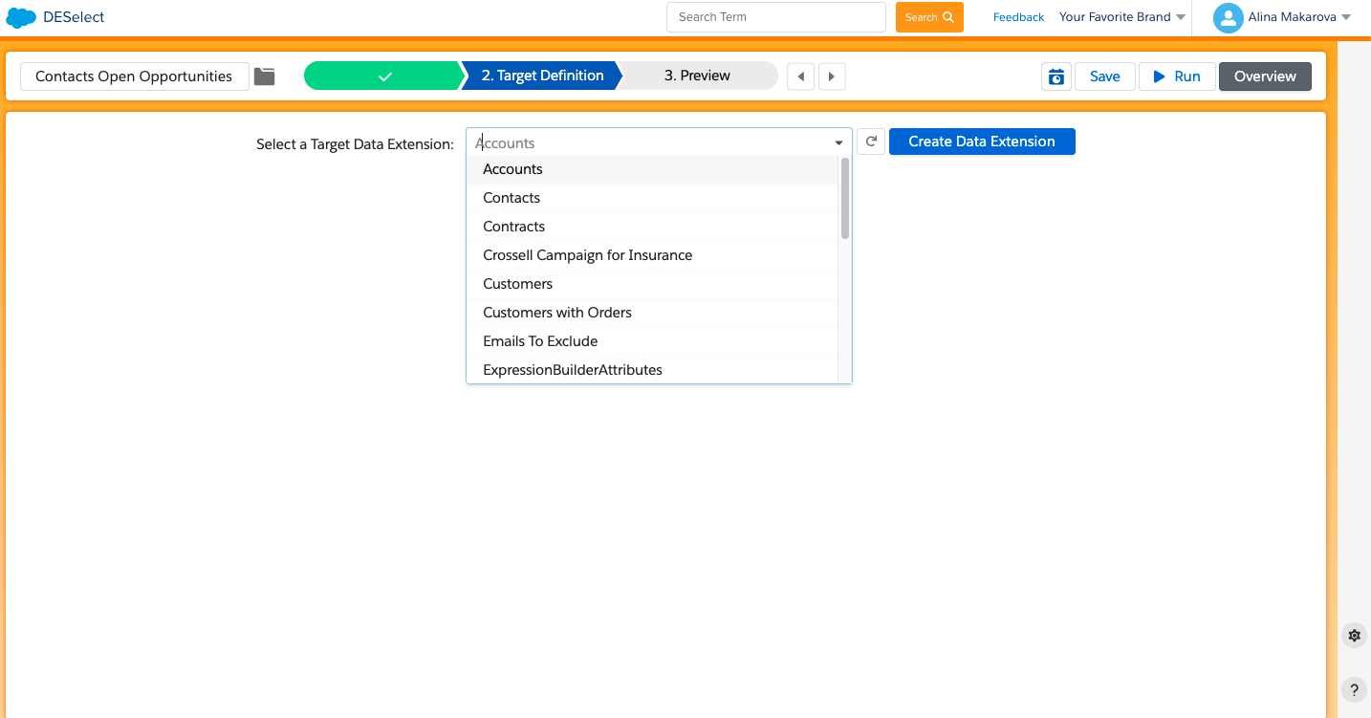Click the refresh data extensions icon
Viewport: 1371px width, 718px height.
click(871, 141)
